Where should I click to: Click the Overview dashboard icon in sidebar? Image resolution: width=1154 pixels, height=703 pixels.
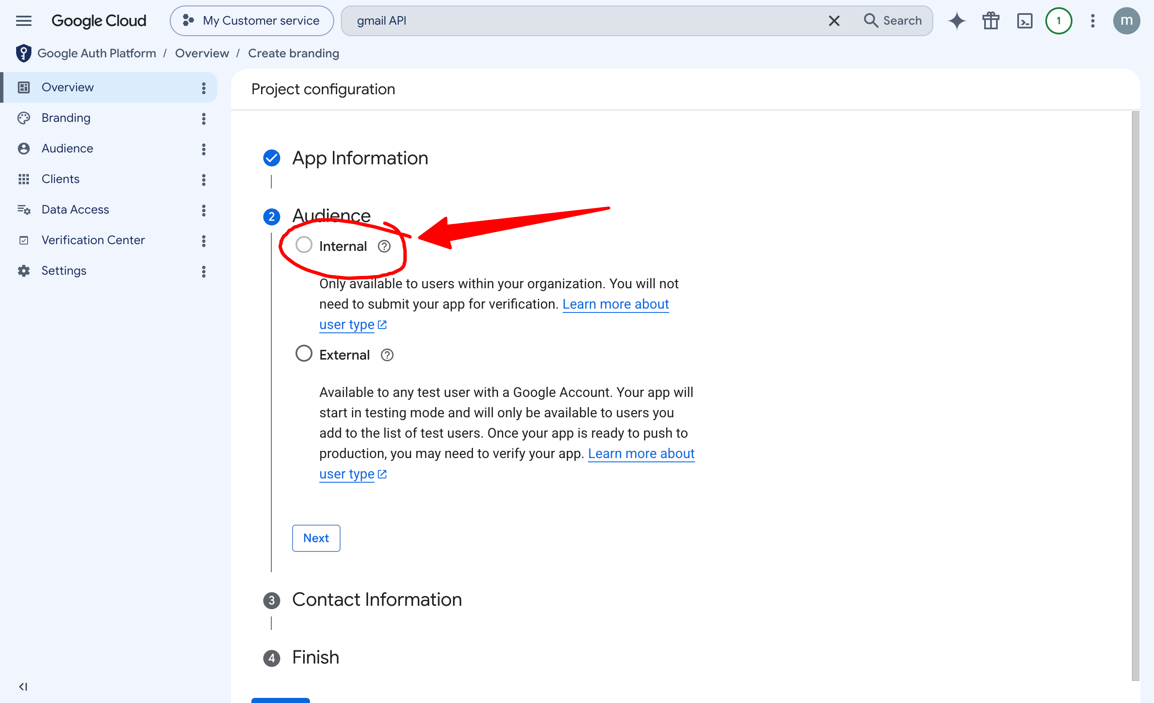(x=23, y=87)
